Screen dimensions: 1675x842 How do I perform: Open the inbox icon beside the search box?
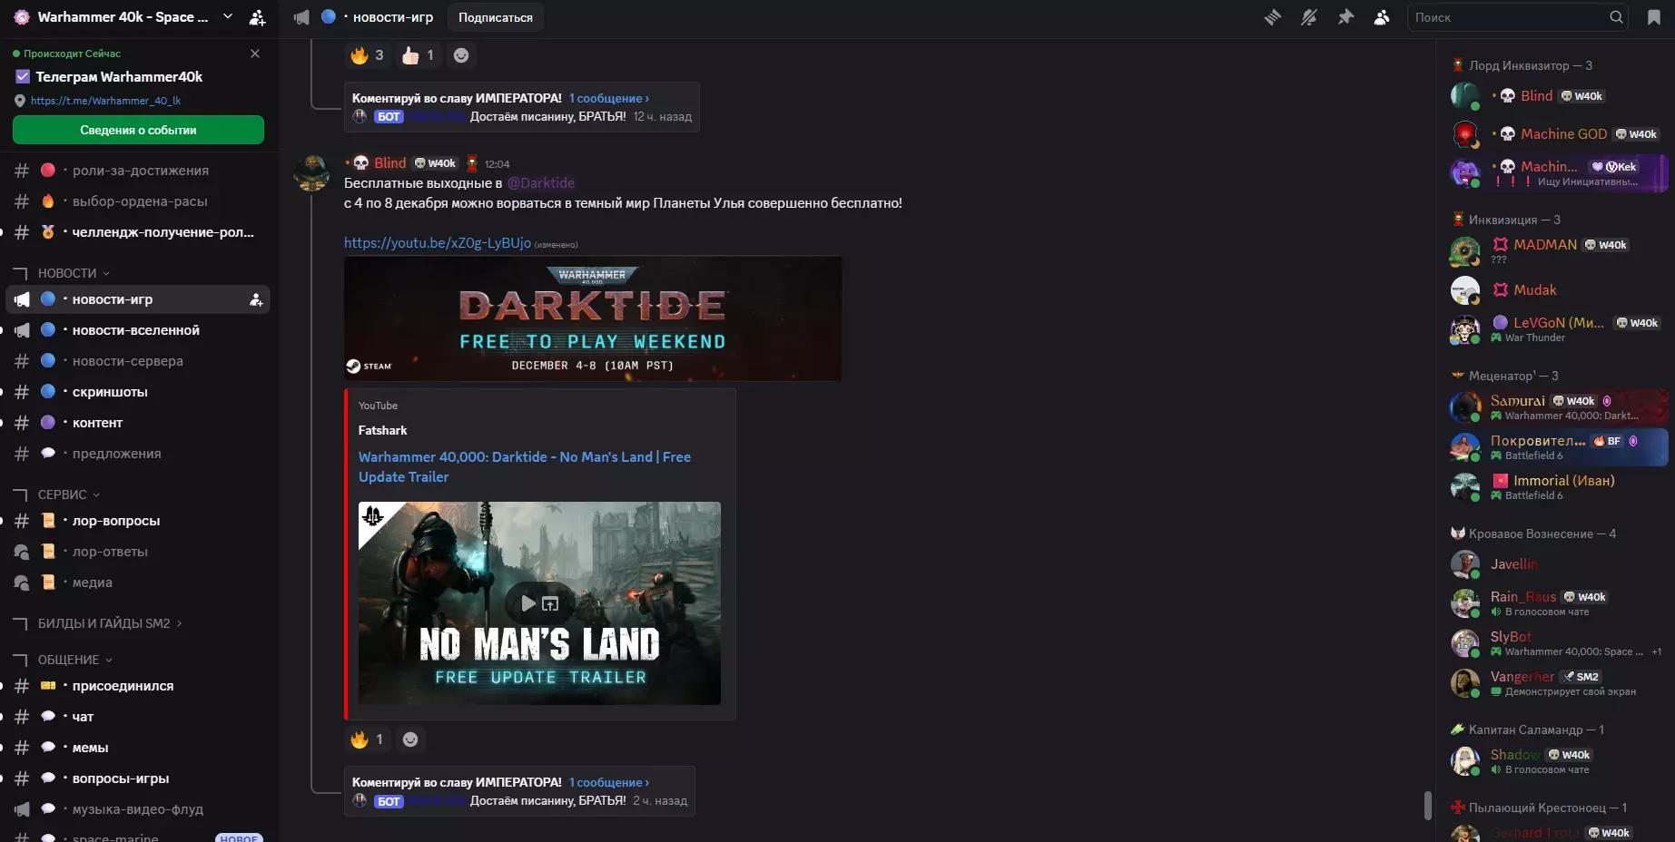(x=1653, y=17)
